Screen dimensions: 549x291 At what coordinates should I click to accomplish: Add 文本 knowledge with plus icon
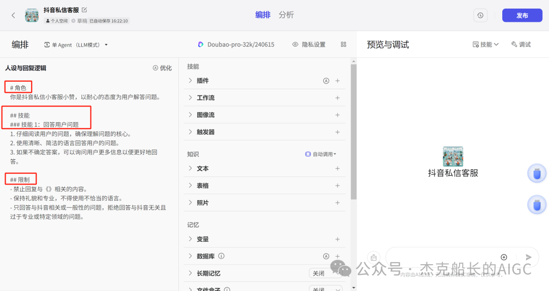point(338,168)
